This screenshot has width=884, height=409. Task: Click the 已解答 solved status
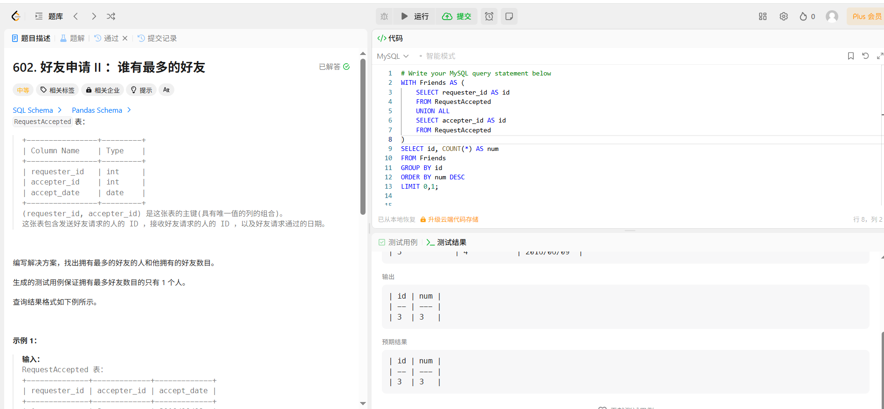[x=334, y=67]
